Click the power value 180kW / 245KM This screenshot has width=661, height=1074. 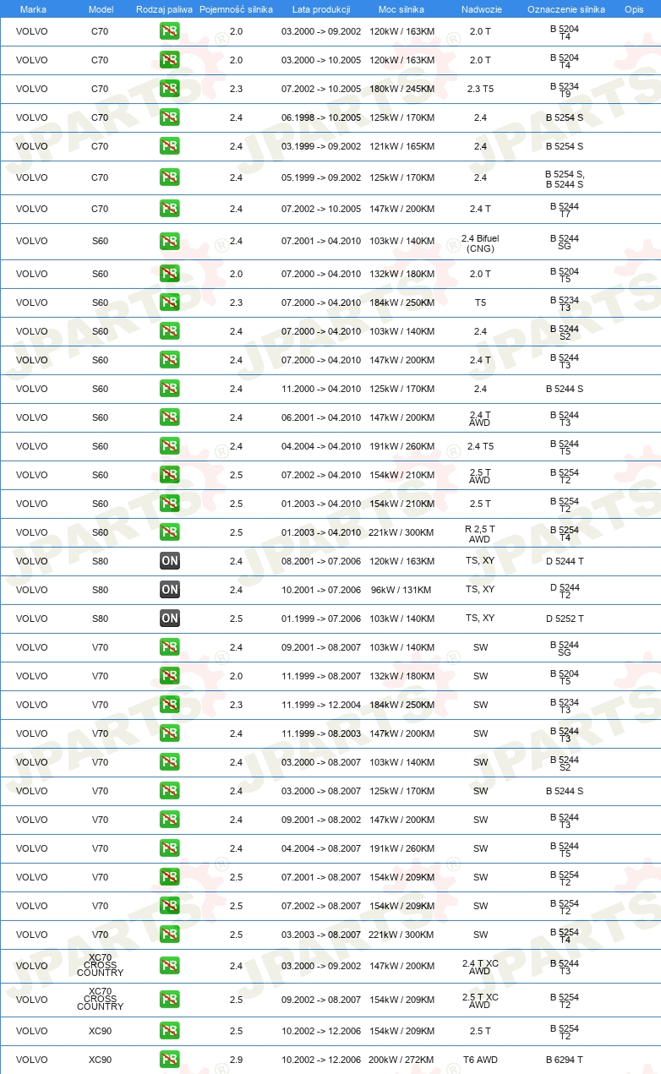tap(402, 89)
